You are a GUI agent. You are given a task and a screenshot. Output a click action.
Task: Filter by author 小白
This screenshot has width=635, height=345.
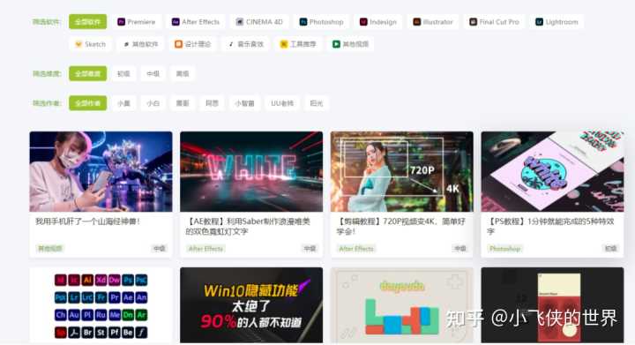pyautogui.click(x=153, y=103)
